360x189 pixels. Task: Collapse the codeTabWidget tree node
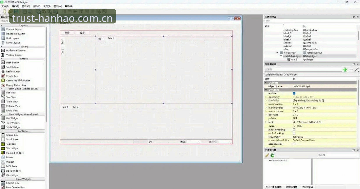(281, 56)
